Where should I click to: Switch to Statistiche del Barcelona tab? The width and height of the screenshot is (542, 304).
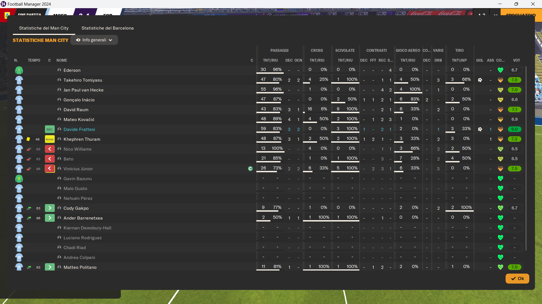108,28
